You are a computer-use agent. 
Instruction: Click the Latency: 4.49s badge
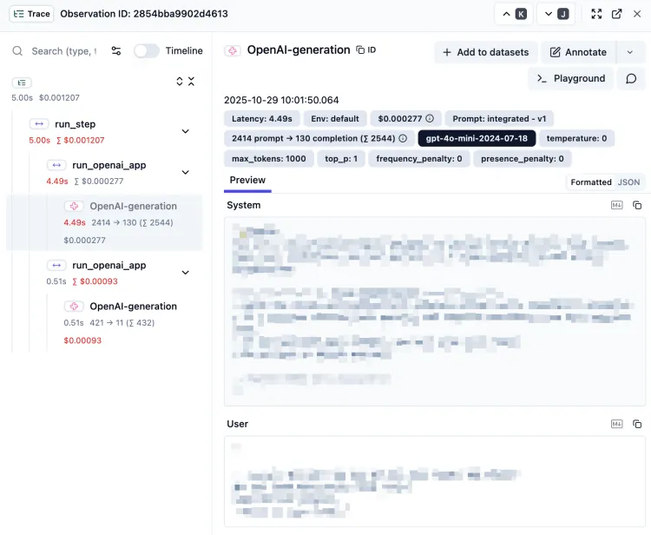(262, 119)
